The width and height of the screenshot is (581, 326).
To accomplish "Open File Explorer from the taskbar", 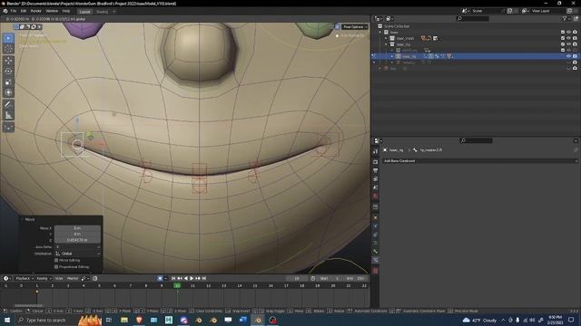I will tap(124, 320).
